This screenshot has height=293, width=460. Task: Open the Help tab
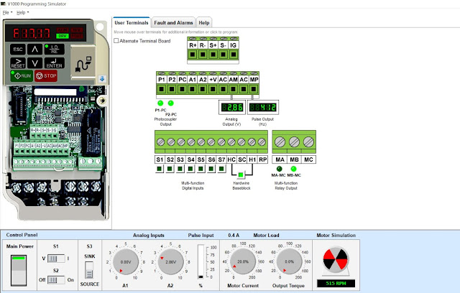coord(204,22)
